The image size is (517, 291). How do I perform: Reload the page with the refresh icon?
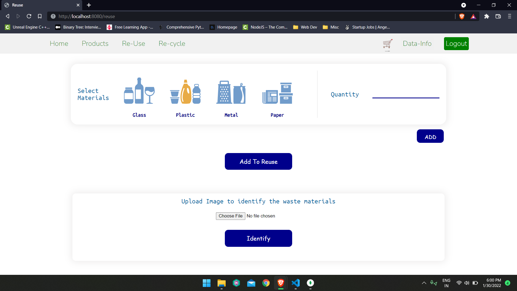(29, 16)
